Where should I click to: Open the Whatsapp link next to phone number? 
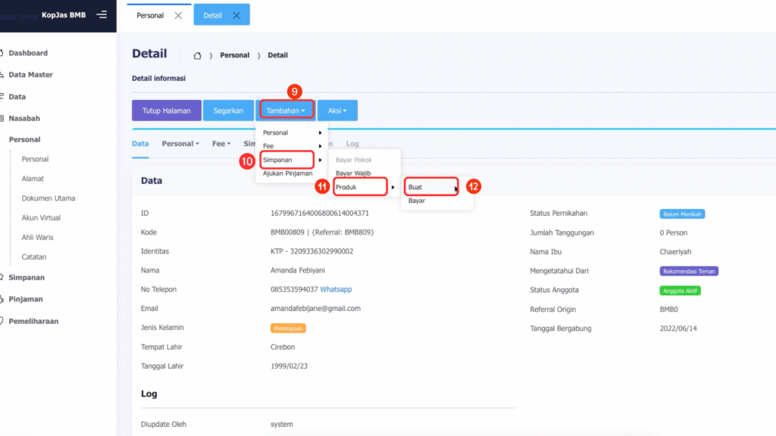[336, 289]
